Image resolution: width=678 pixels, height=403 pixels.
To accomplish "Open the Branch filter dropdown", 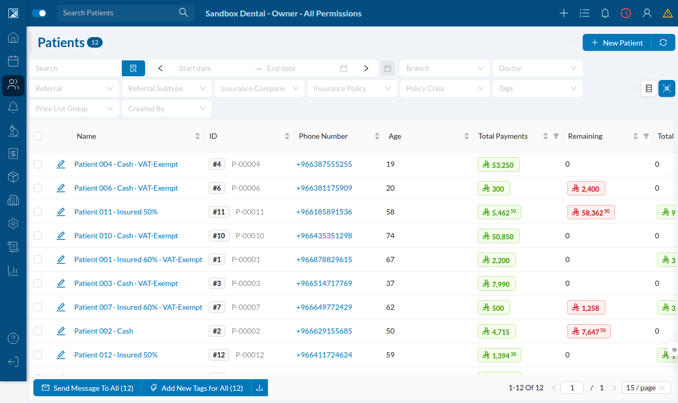I will (445, 68).
